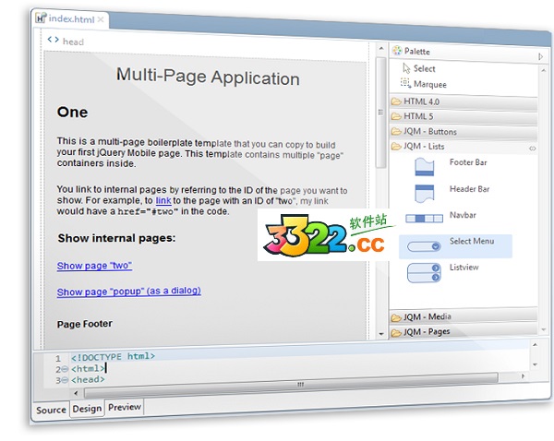554x441 pixels.
Task: Click the head breadcrumb label
Action: pos(73,42)
